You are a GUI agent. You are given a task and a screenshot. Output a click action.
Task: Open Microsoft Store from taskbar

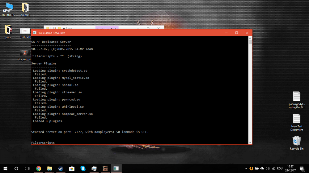[72, 168]
